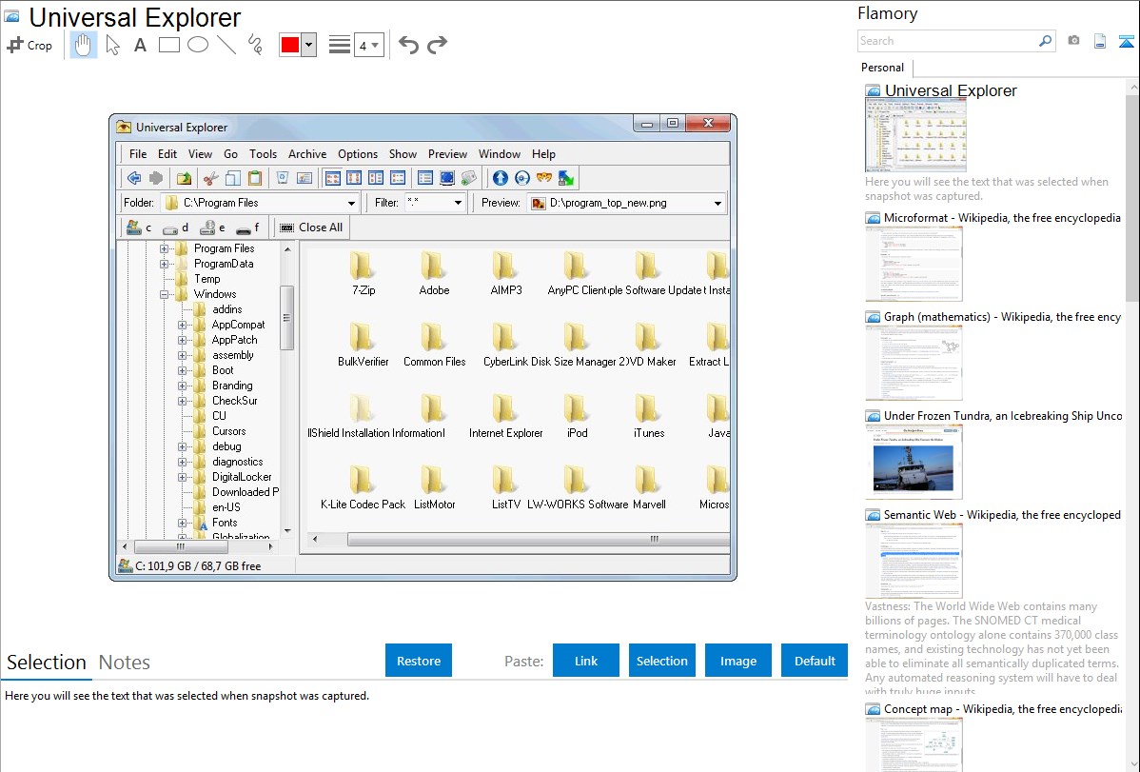Click in the Flamory search field
This screenshot has height=772, width=1140.
point(947,41)
